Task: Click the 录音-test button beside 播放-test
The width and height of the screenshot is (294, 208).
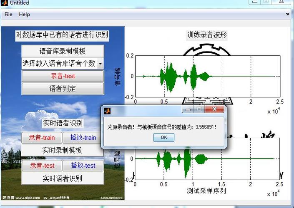Action: tap(42, 166)
